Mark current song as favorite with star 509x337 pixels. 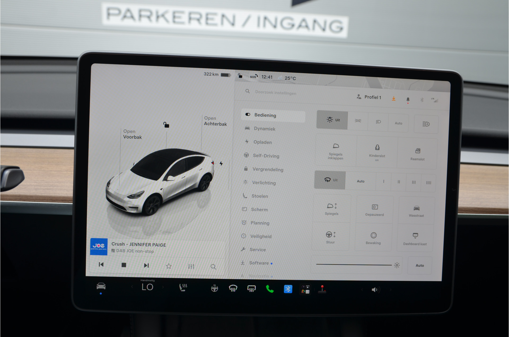[x=169, y=266]
